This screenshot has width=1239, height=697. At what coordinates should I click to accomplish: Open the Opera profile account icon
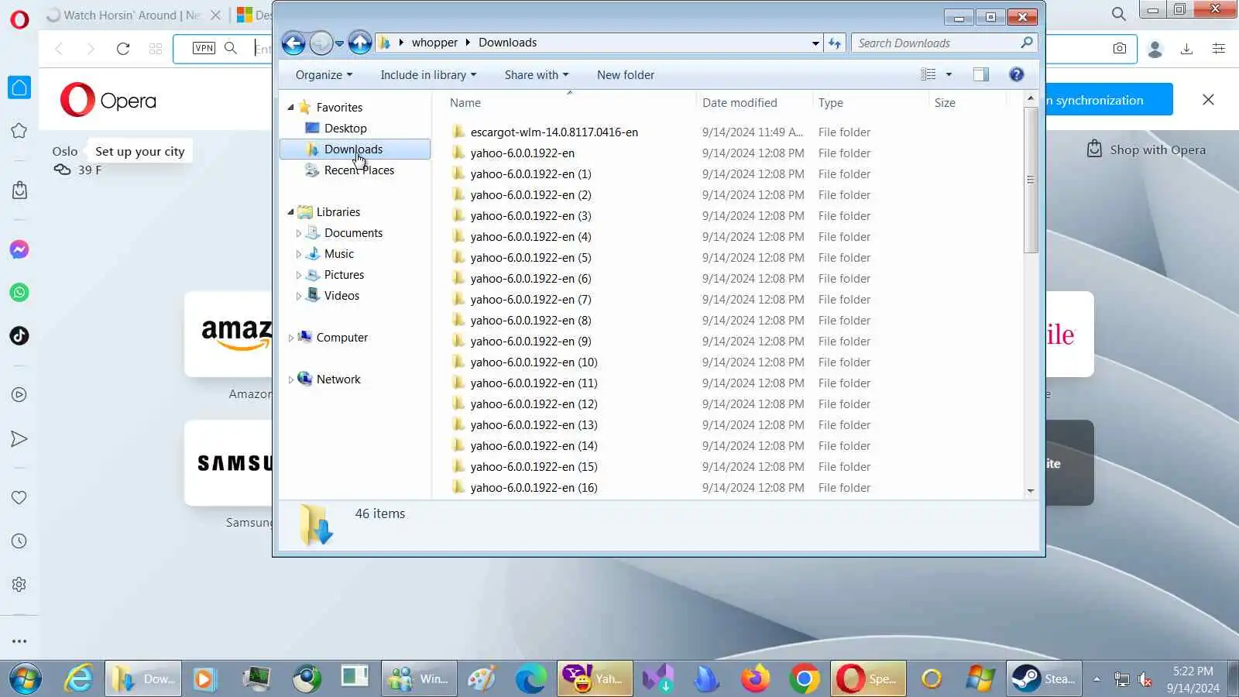(1155, 49)
